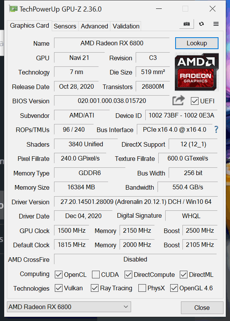Toggle the PhysX checkbox

pos(142,288)
